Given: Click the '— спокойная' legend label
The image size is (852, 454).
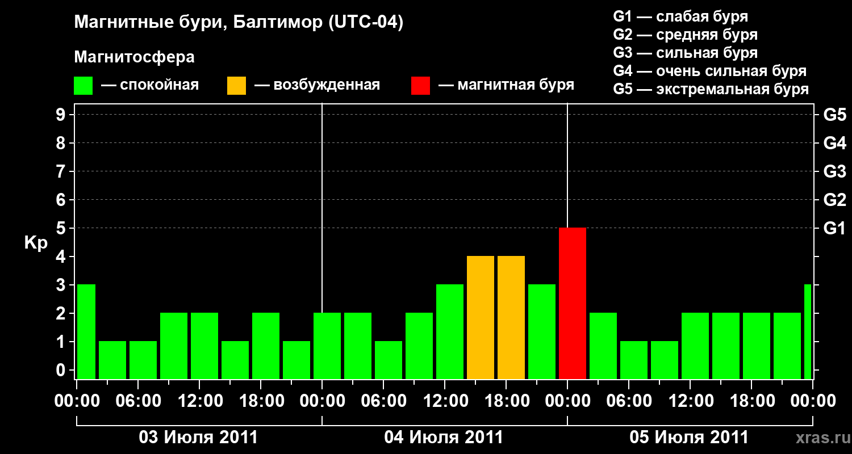Looking at the screenshot, I should point(150,86).
